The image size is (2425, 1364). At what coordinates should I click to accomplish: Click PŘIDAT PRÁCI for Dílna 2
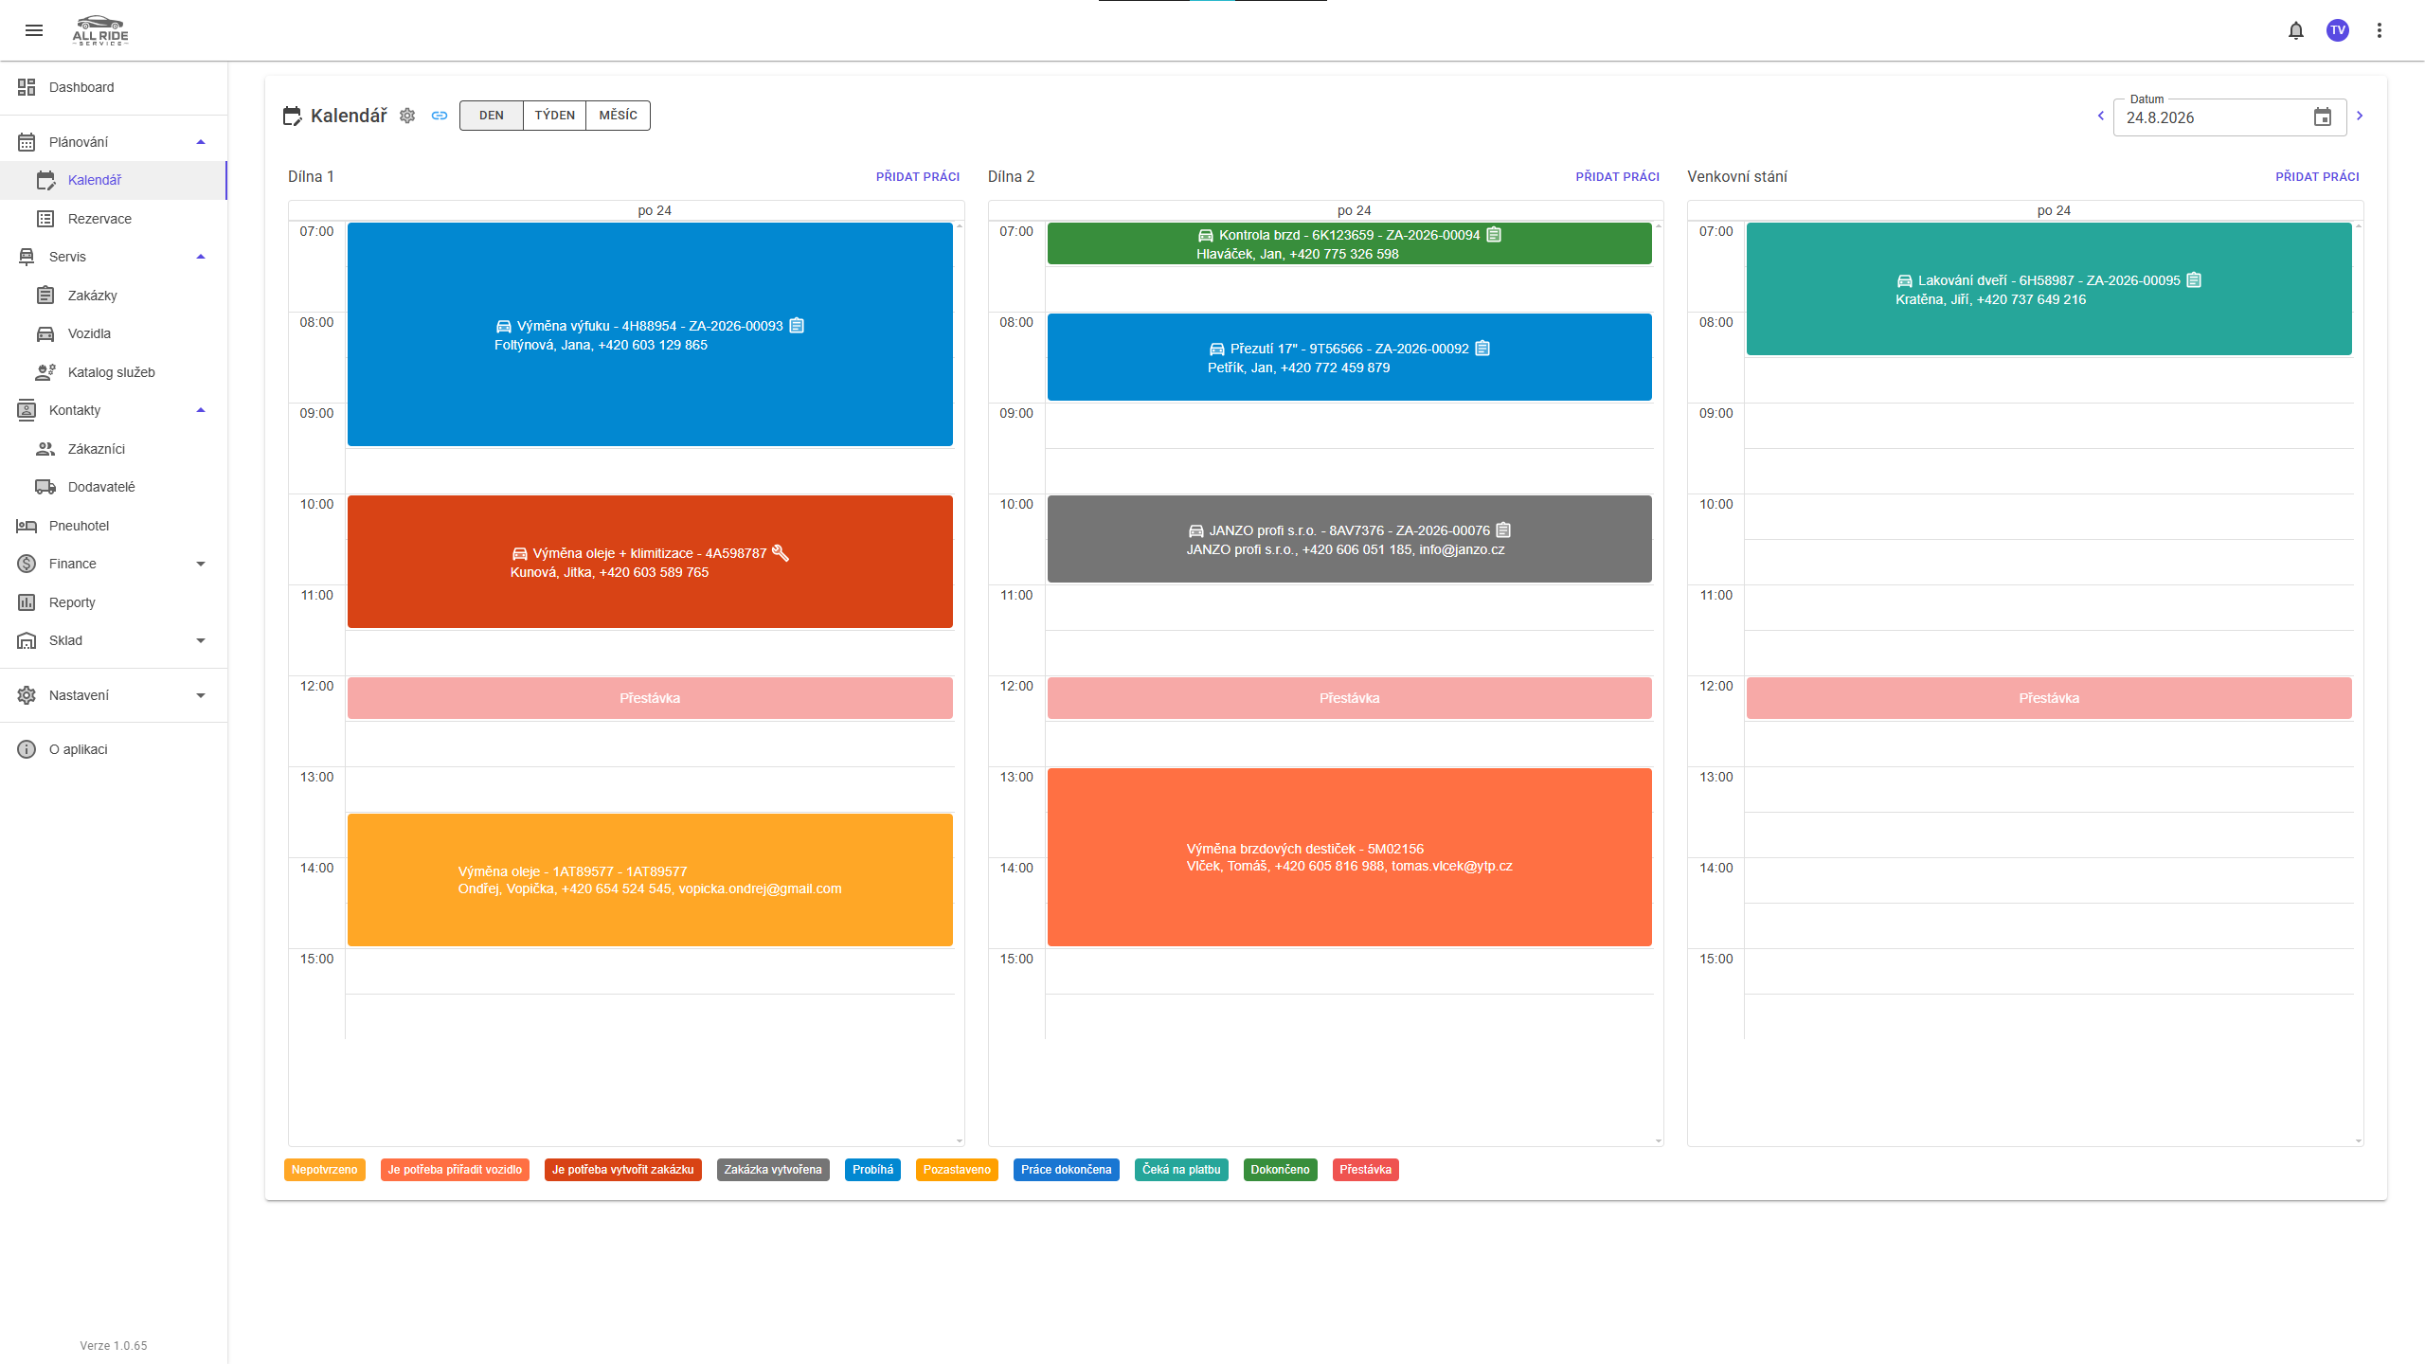coord(1618,177)
